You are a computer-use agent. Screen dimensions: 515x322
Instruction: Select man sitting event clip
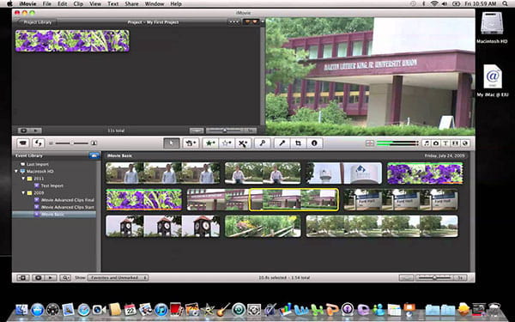tap(263, 173)
